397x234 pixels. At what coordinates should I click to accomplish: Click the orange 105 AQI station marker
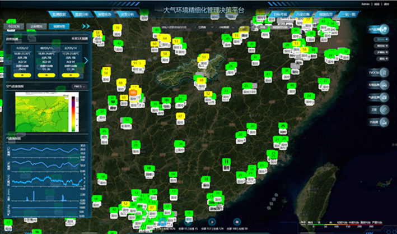click(133, 93)
